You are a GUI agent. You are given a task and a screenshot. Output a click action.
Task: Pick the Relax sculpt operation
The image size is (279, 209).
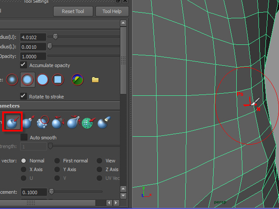pyautogui.click(x=58, y=123)
